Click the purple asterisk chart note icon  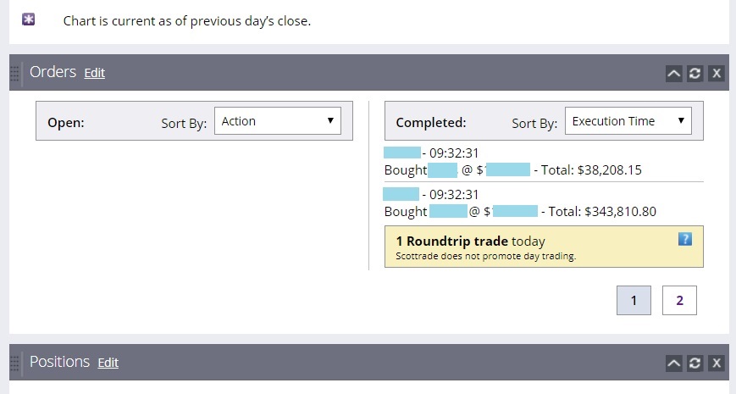click(29, 19)
